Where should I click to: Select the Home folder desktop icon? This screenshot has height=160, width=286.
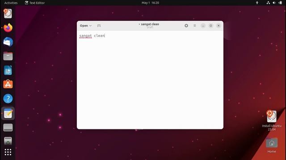272,145
